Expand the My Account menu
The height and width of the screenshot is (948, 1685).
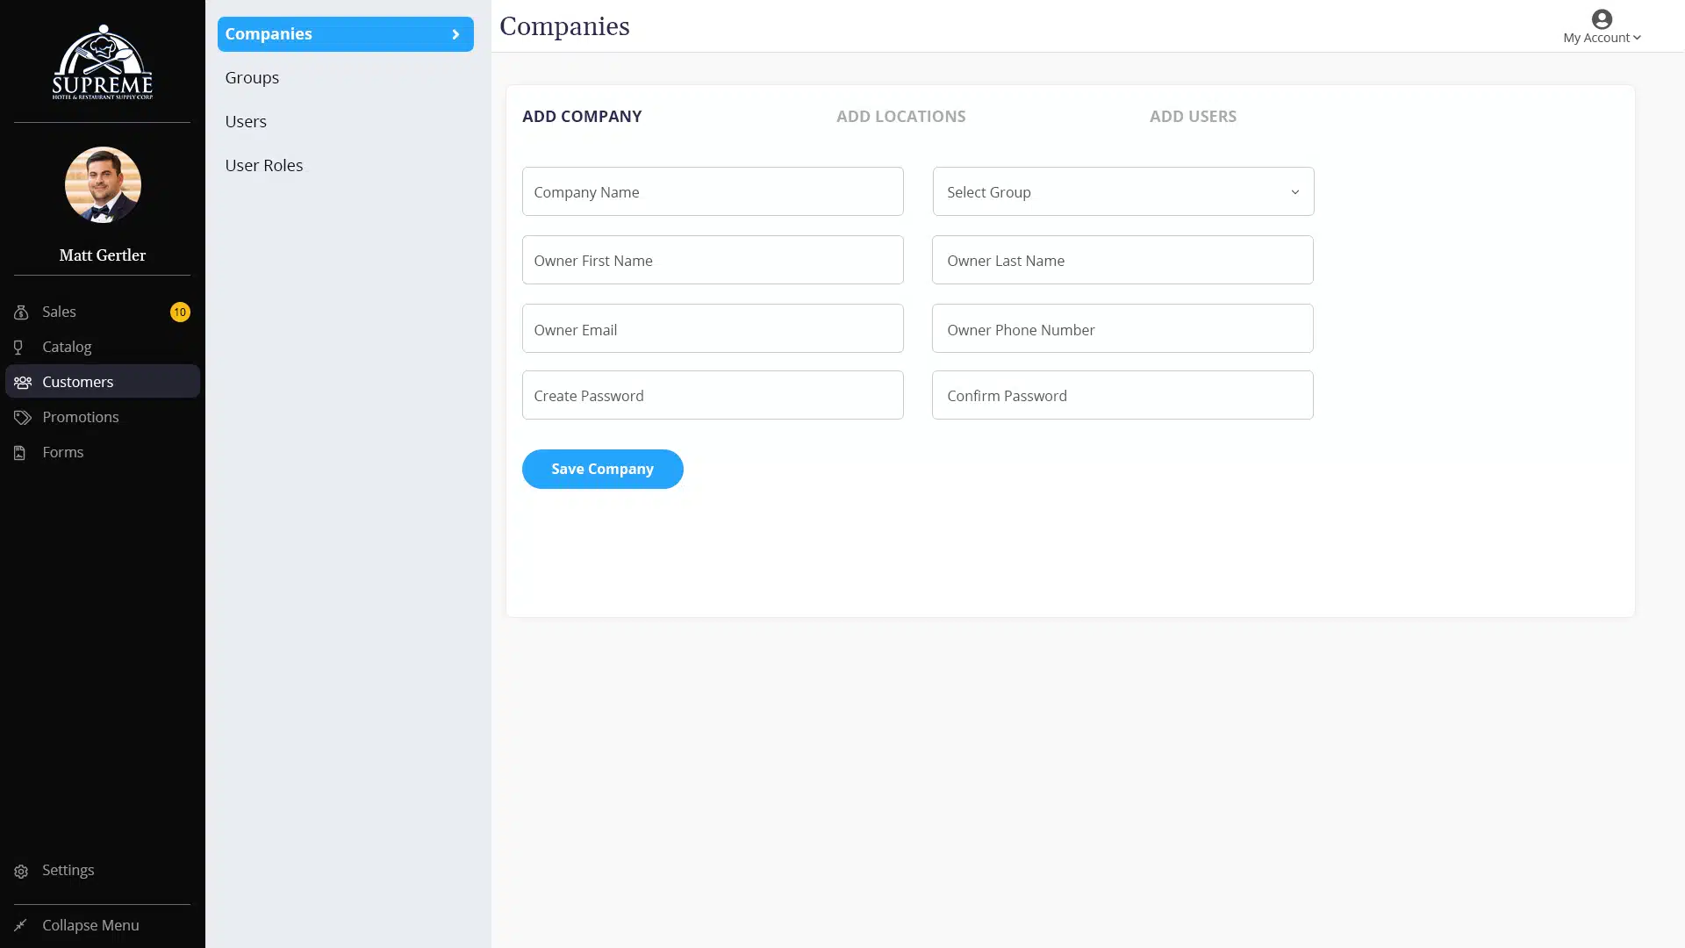click(1601, 37)
